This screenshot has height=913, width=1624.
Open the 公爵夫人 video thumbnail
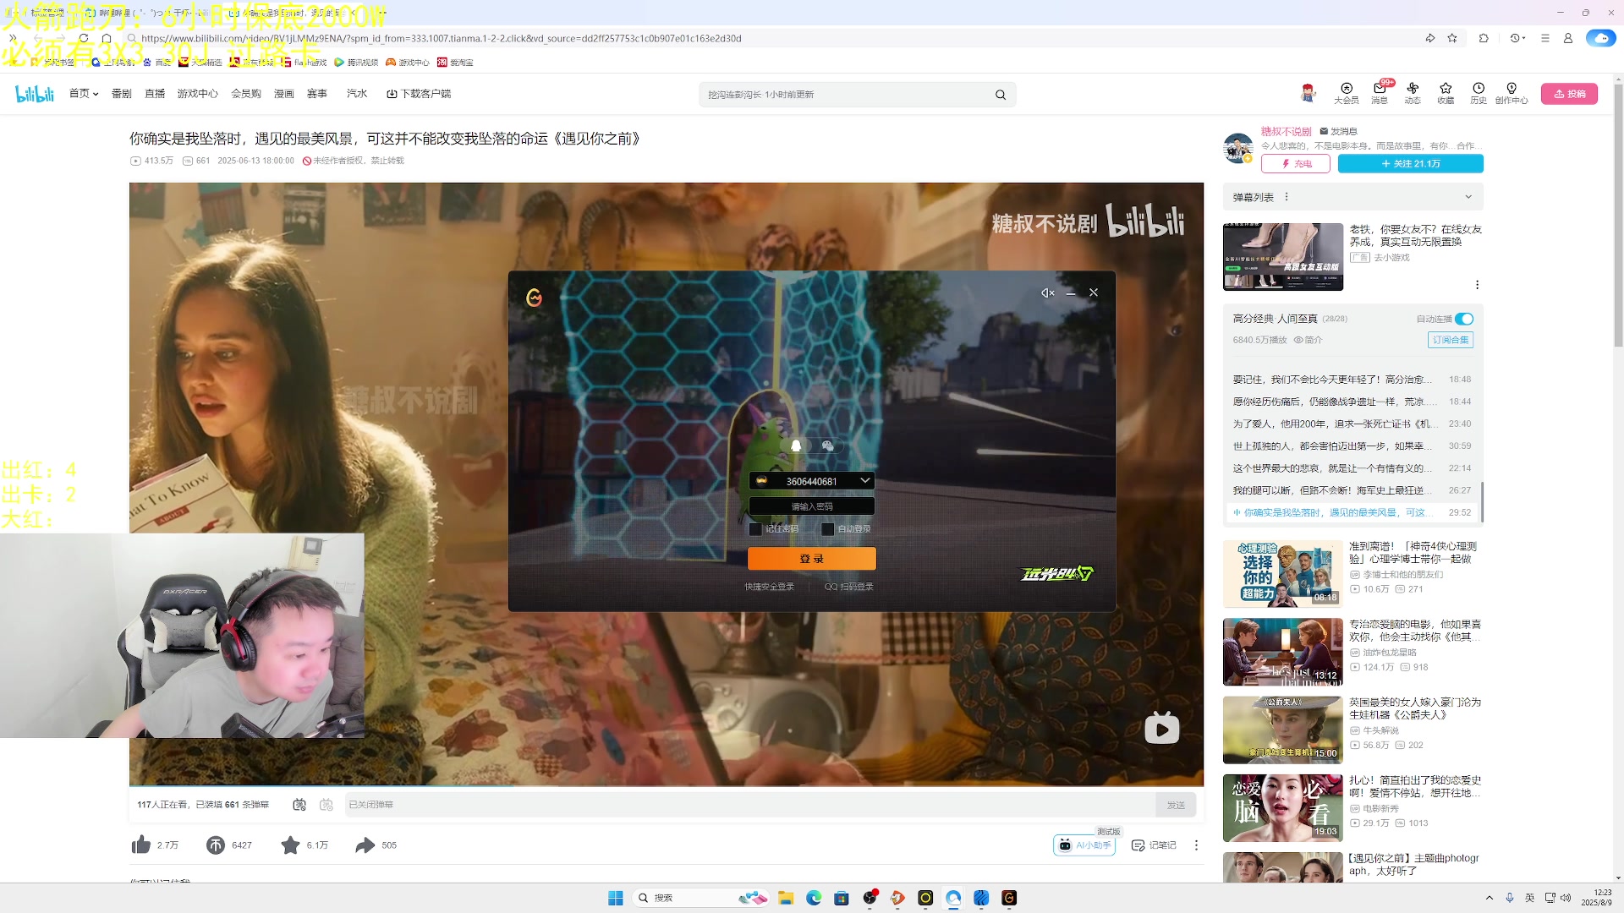pos(1282,730)
